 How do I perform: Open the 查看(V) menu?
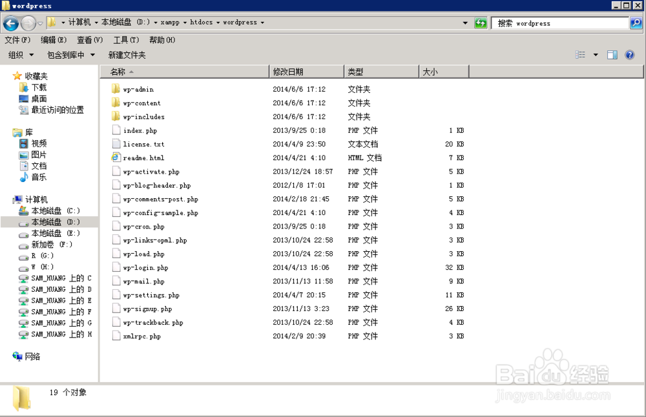[90, 40]
